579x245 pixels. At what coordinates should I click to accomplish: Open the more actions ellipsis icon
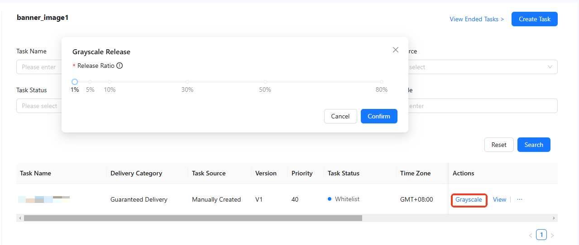[x=520, y=199]
